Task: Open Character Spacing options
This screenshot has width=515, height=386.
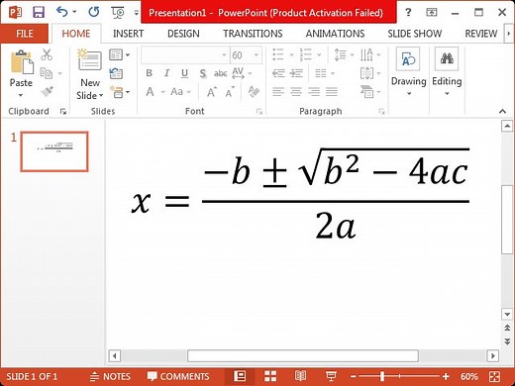Action: click(242, 73)
